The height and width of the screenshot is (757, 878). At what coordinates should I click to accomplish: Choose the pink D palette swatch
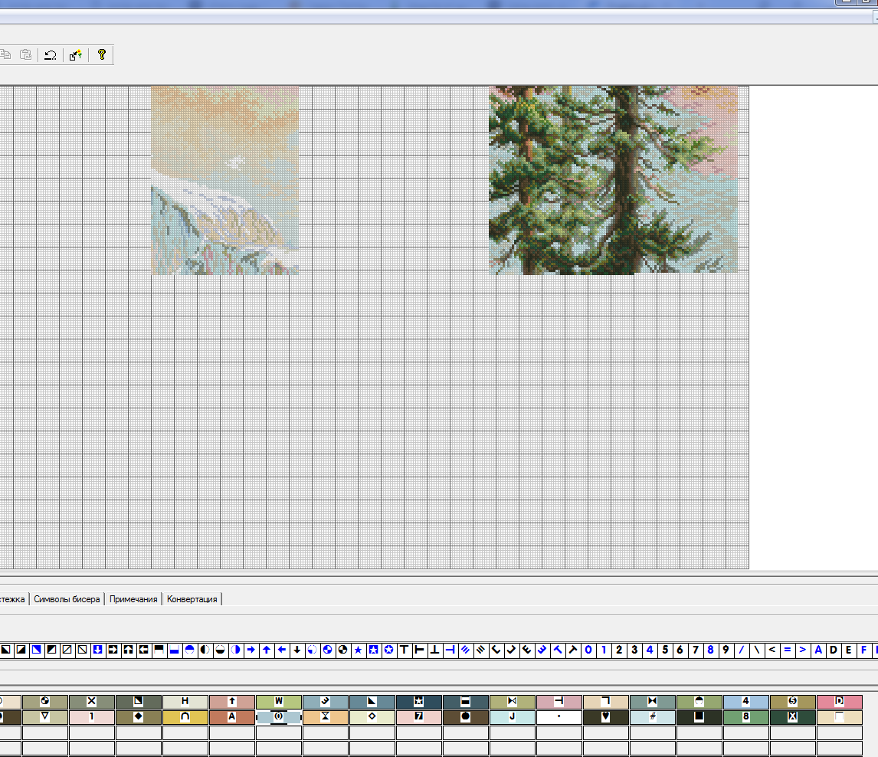tap(839, 702)
